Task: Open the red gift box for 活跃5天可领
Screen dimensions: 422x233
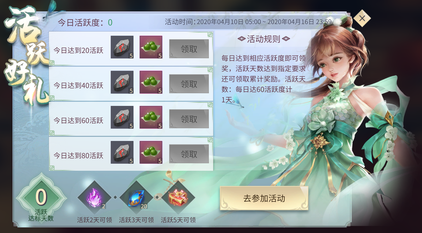Action: (178, 198)
